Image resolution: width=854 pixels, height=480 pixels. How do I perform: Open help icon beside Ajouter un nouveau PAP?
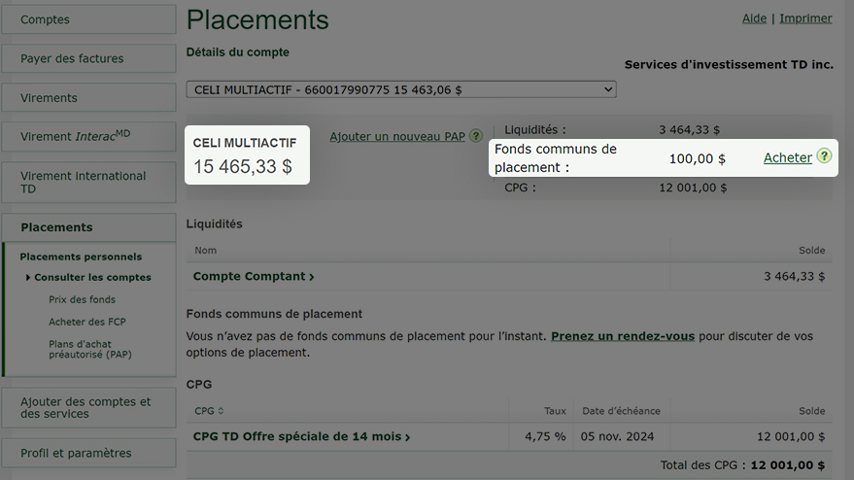pyautogui.click(x=476, y=136)
